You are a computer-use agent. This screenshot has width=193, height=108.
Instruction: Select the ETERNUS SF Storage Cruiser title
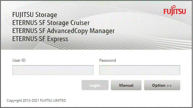point(51,23)
